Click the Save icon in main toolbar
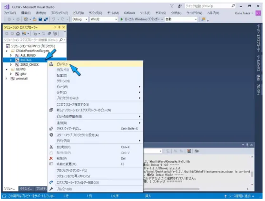 pos(40,19)
